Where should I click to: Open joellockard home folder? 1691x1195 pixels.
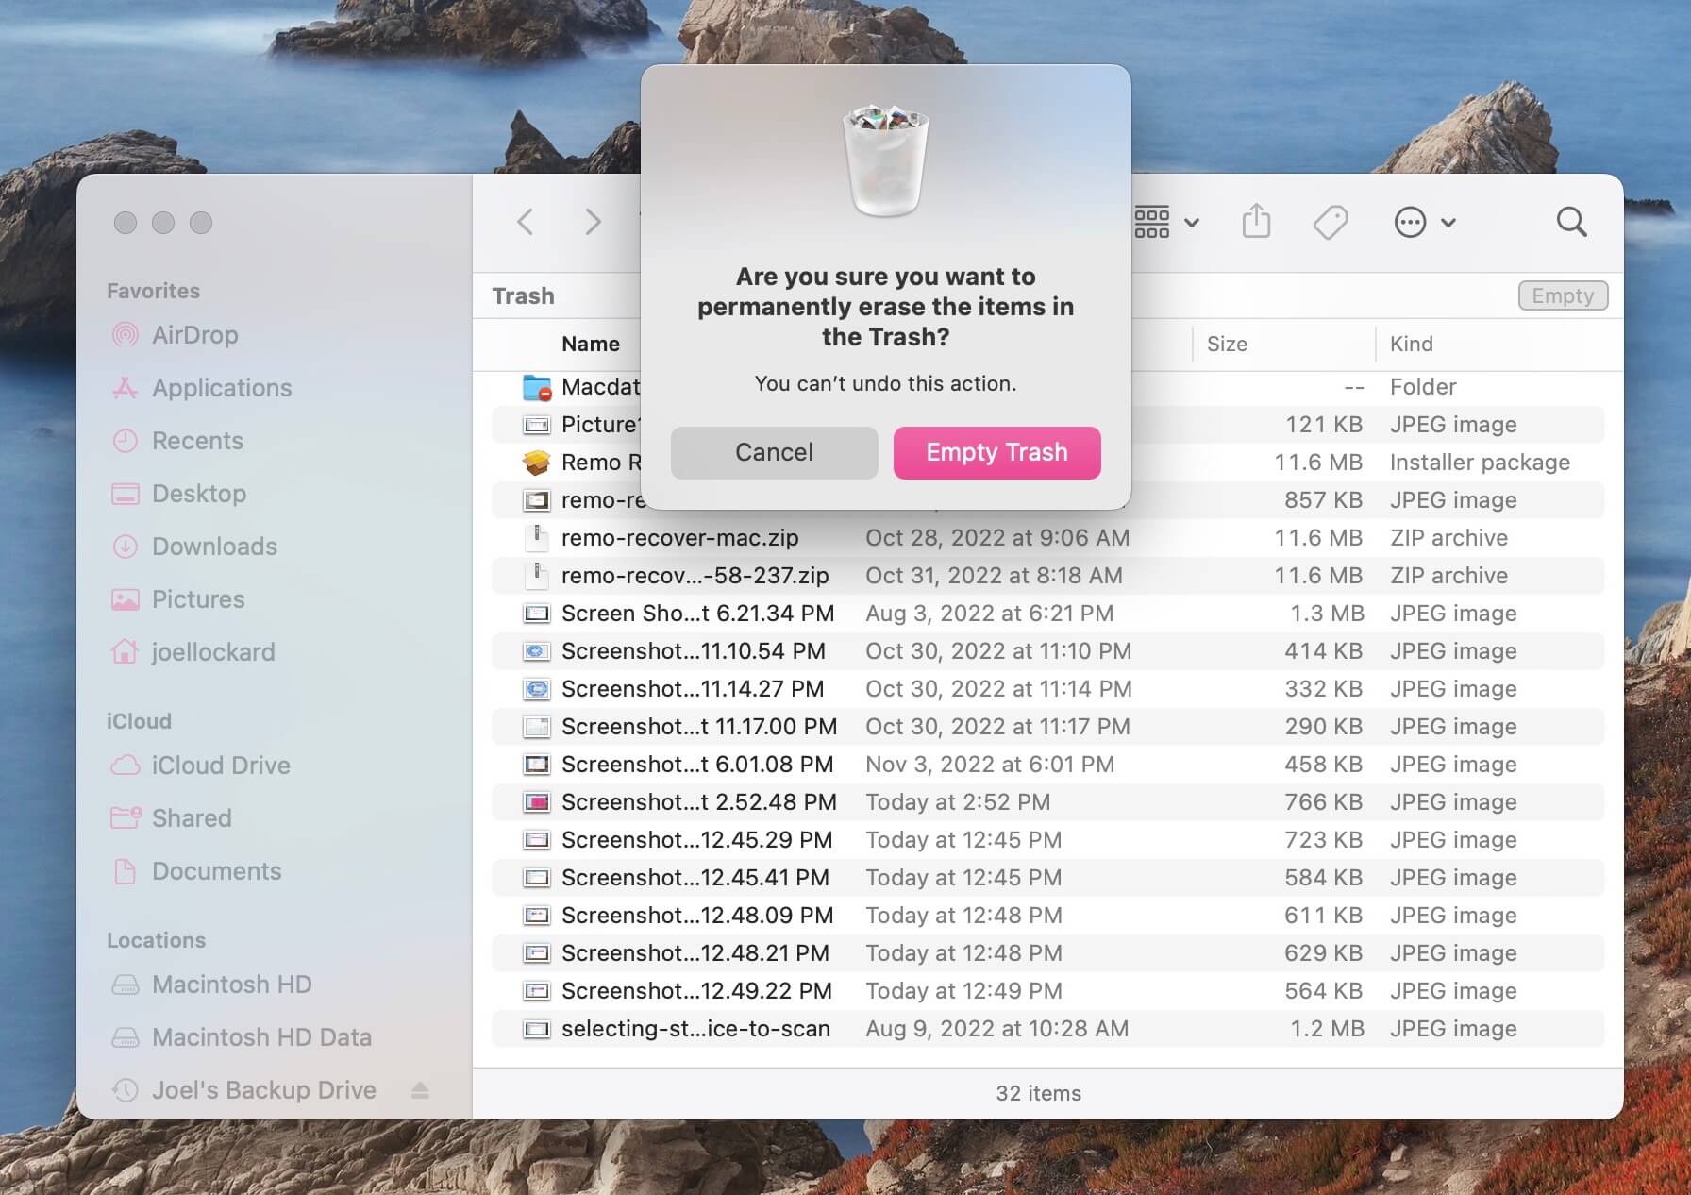tap(213, 652)
